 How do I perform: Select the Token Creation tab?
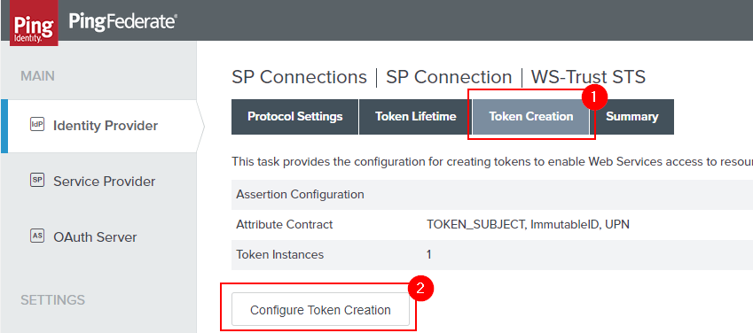(x=530, y=117)
